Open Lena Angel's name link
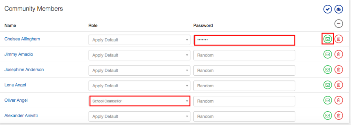Image resolution: width=351 pixels, height=125 pixels. (15, 85)
